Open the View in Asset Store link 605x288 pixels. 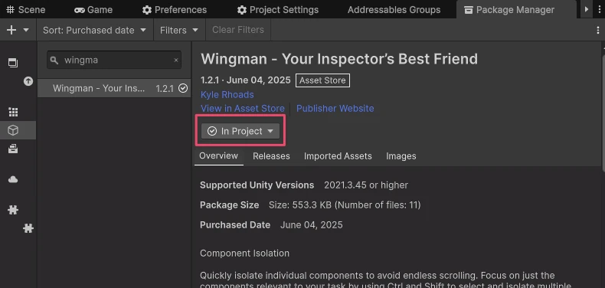243,109
